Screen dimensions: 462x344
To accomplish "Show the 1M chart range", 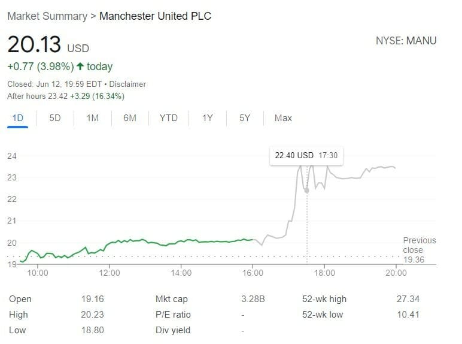I will tap(92, 118).
